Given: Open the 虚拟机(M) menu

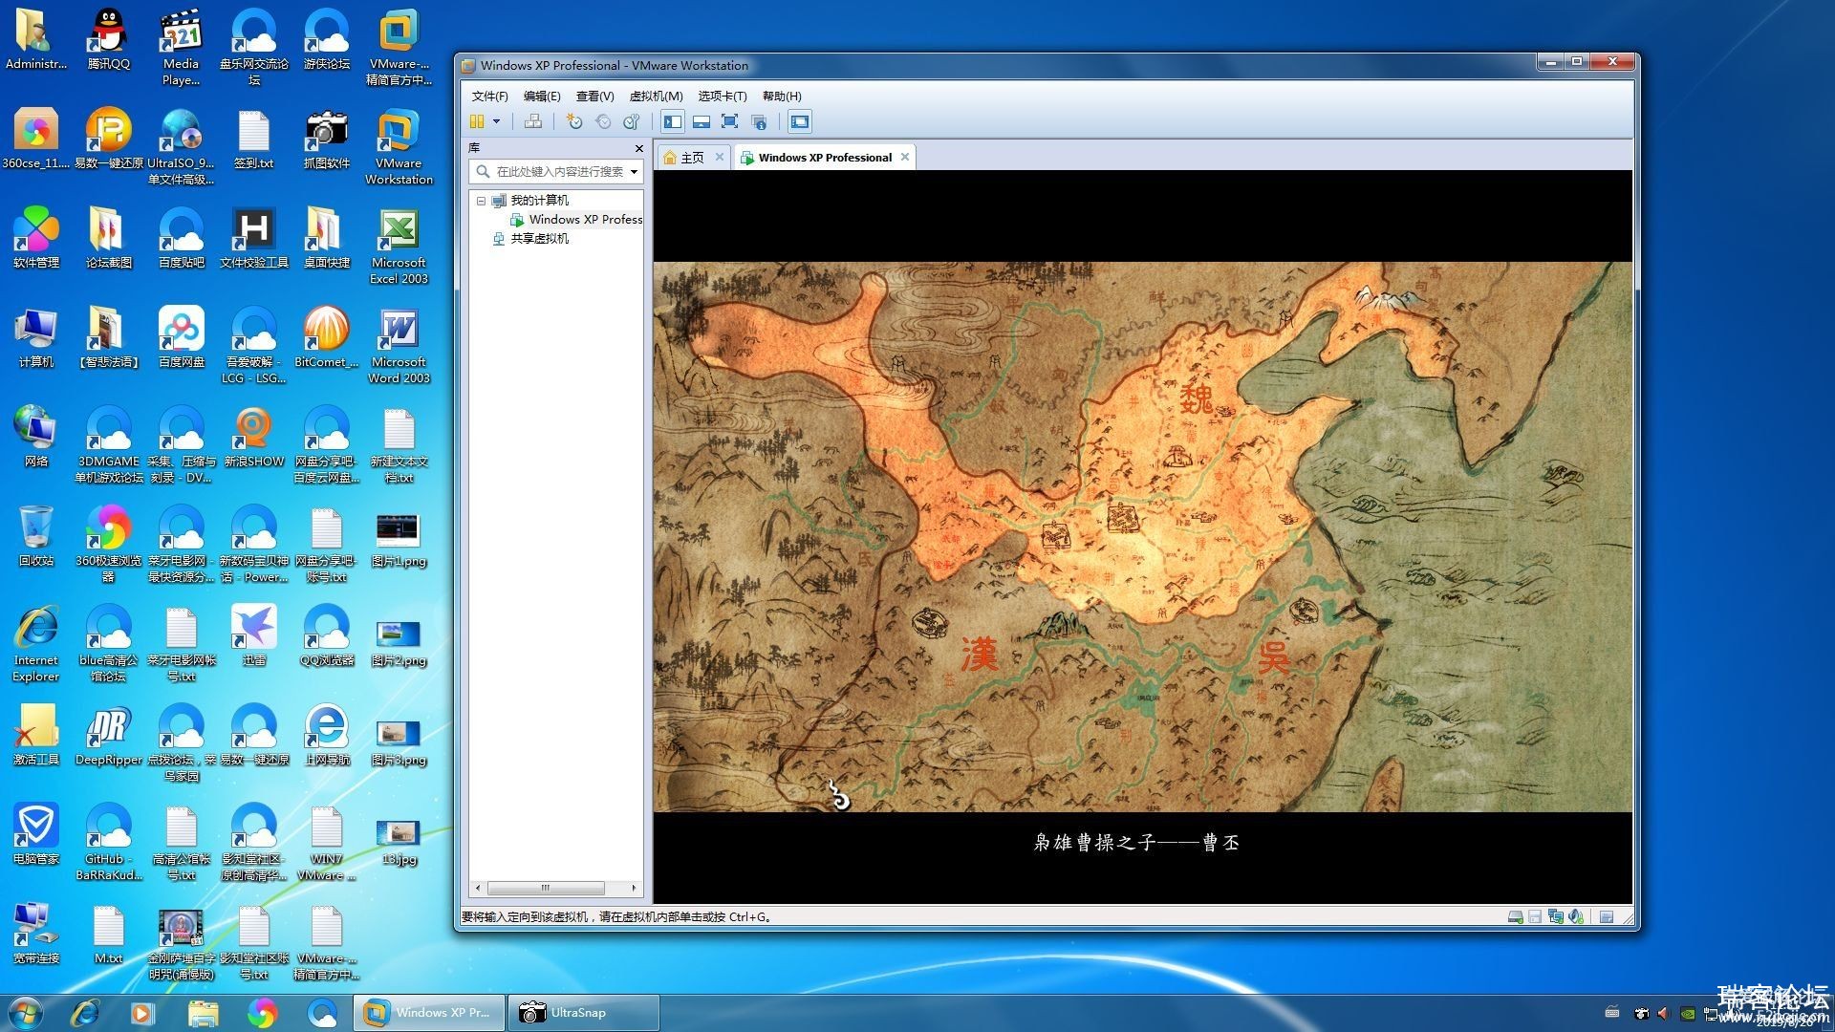Looking at the screenshot, I should coord(656,96).
